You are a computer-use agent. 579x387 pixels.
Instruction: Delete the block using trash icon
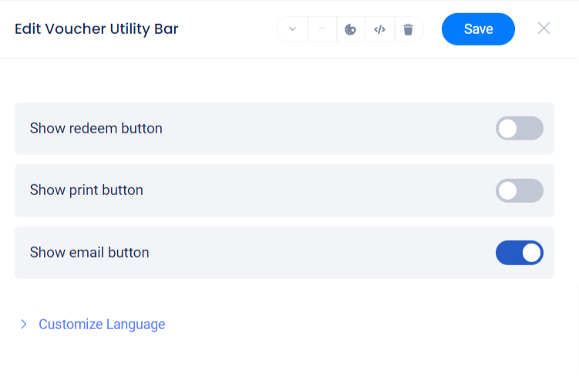pos(409,29)
